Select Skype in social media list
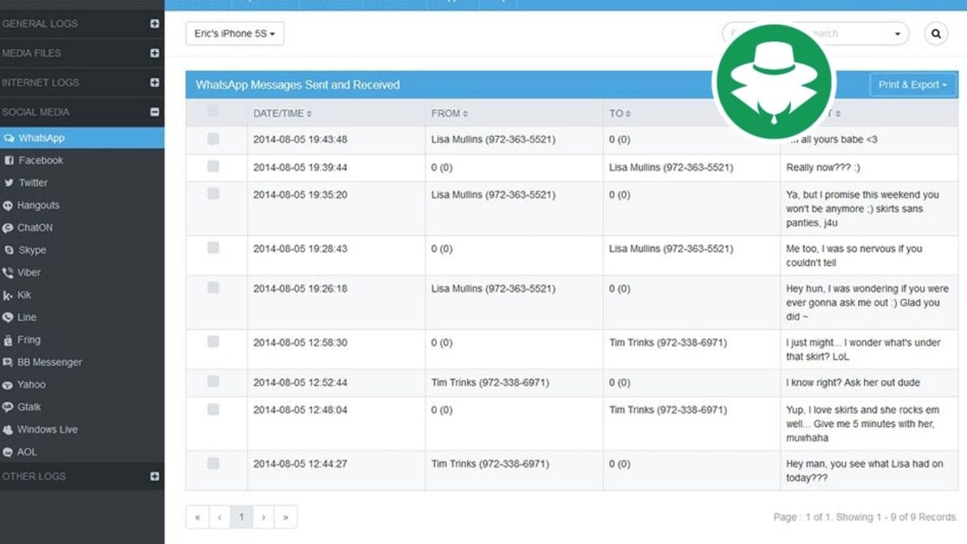Image resolution: width=967 pixels, height=544 pixels. (32, 250)
